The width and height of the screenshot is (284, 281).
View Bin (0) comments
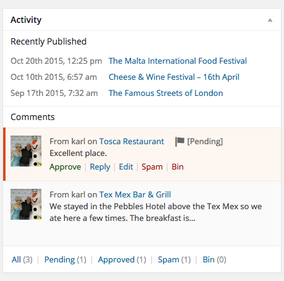click(215, 259)
